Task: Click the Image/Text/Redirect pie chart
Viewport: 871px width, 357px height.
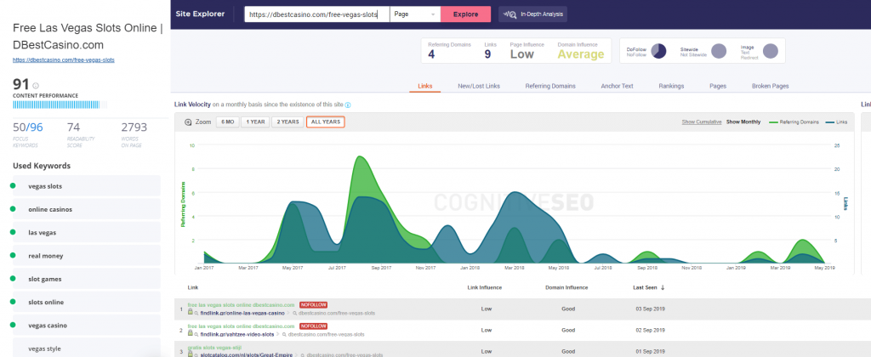Action: coord(770,51)
